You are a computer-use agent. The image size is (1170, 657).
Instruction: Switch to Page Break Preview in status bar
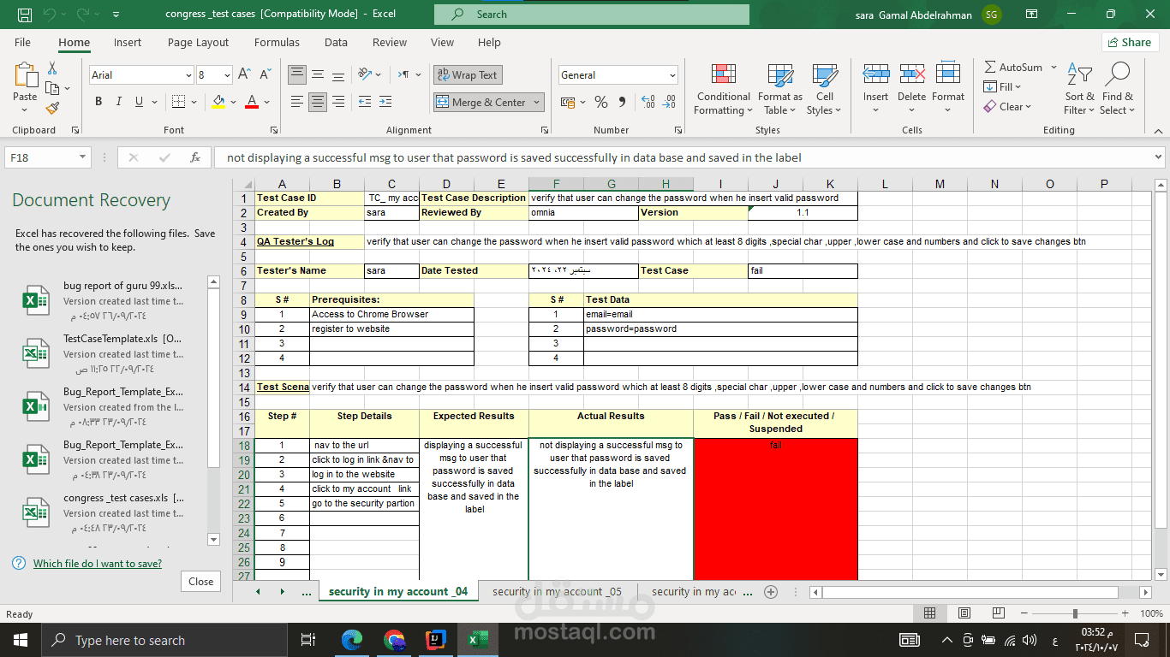(x=999, y=613)
